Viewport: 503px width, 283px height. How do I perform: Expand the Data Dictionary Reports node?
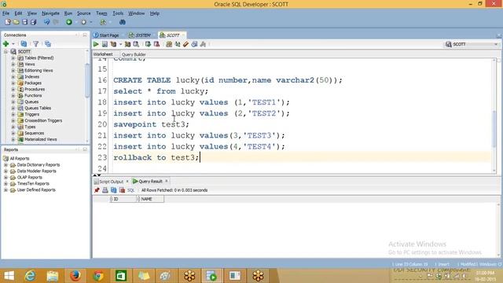[x=6, y=164]
